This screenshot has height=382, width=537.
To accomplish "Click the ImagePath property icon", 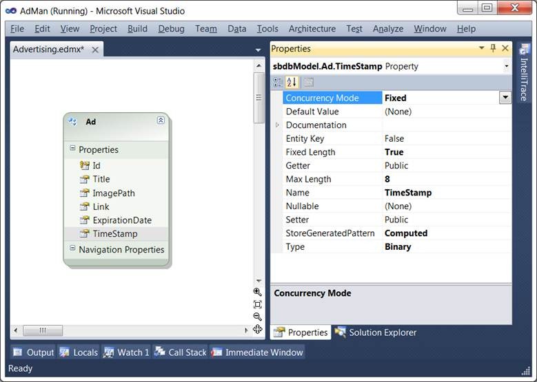I will pyautogui.click(x=84, y=193).
